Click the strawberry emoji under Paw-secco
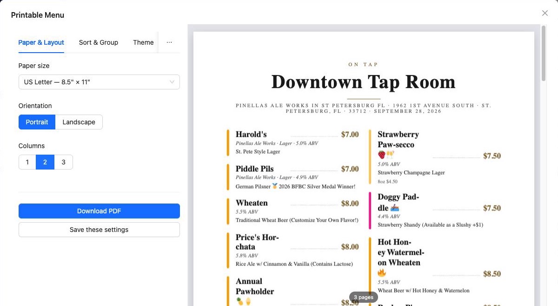This screenshot has height=306, width=558. point(382,155)
